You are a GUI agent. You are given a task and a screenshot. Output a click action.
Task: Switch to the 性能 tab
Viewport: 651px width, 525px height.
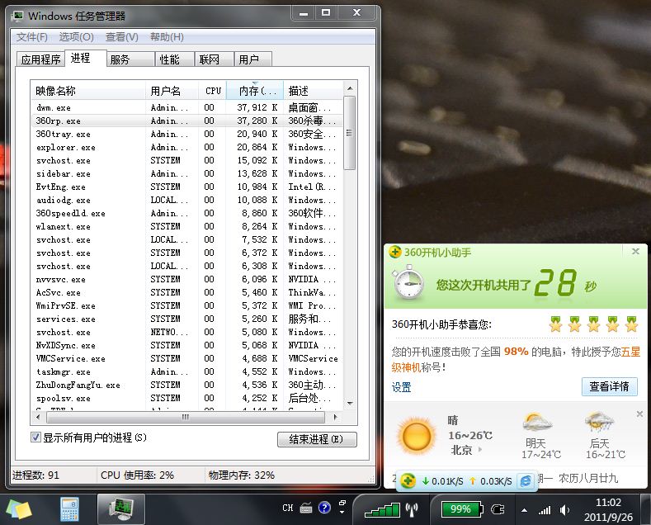tap(170, 59)
